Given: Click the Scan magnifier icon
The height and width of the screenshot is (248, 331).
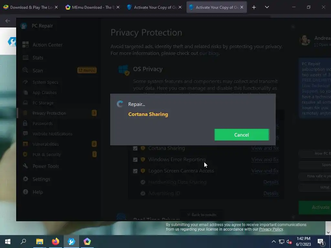Looking at the screenshot, I should 25,70.
